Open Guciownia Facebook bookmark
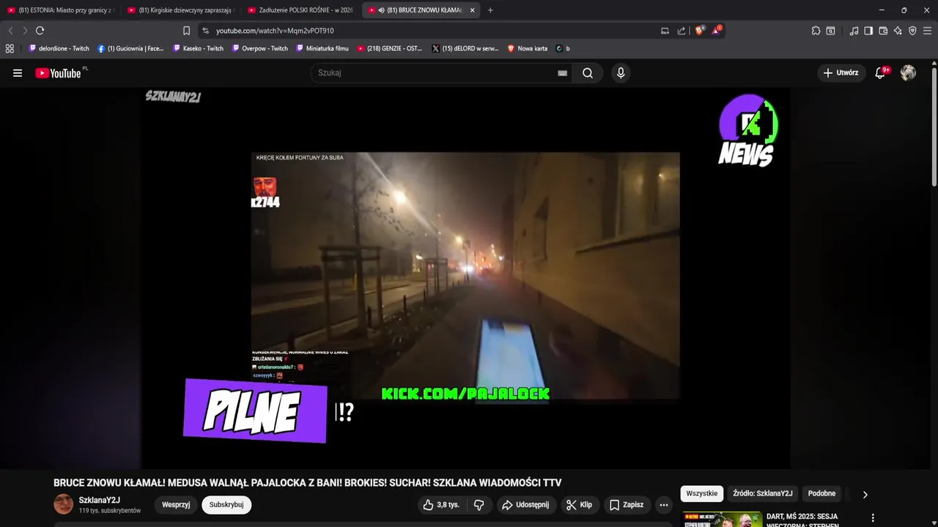The image size is (938, 527). [131, 48]
